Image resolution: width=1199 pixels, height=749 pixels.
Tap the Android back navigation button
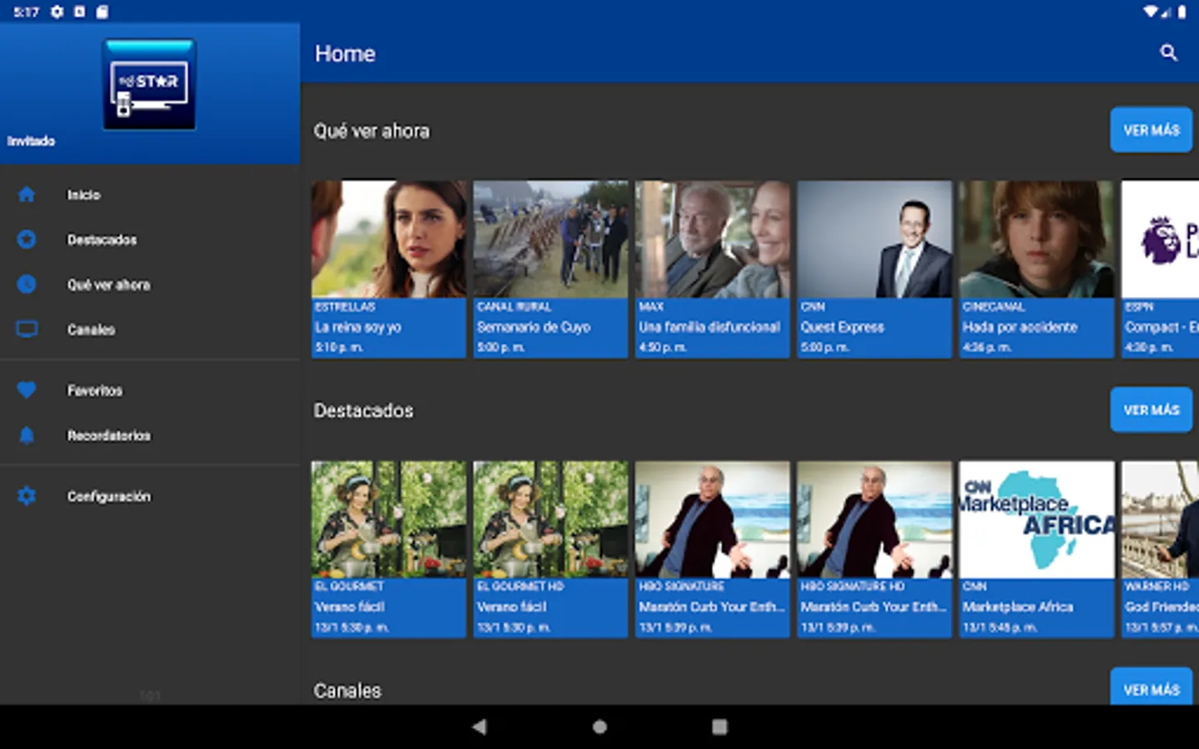(x=479, y=727)
